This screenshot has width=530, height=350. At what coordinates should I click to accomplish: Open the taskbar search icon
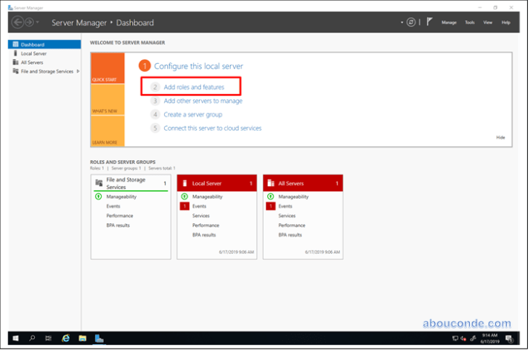click(32, 338)
